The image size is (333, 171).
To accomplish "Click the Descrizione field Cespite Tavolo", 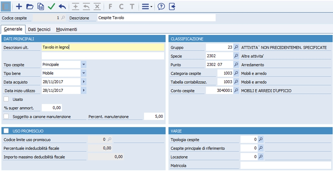I will tap(156, 18).
